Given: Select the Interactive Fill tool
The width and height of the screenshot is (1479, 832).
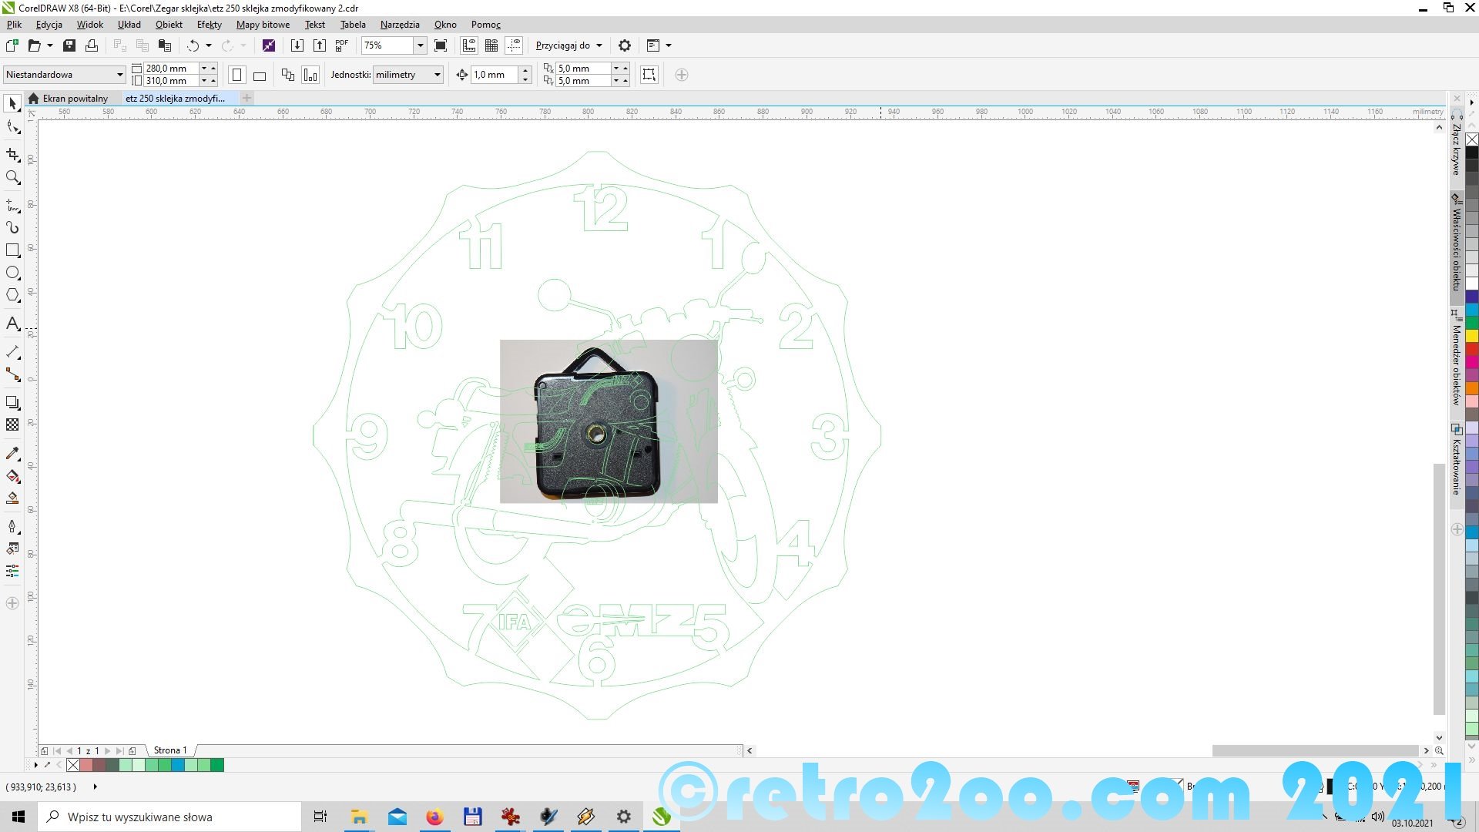Looking at the screenshot, I should click(12, 476).
